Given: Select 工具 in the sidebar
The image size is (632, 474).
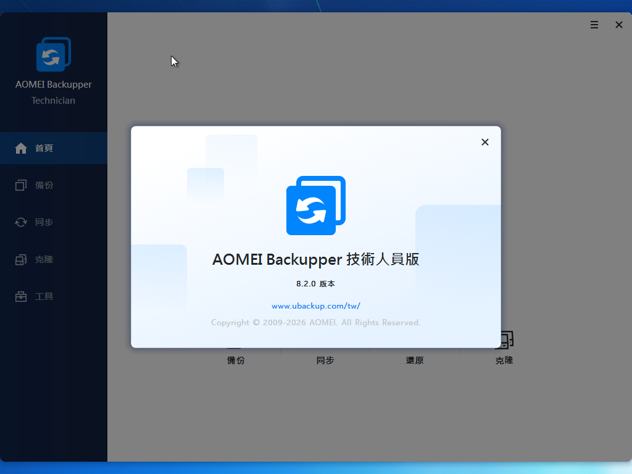Looking at the screenshot, I should point(54,296).
